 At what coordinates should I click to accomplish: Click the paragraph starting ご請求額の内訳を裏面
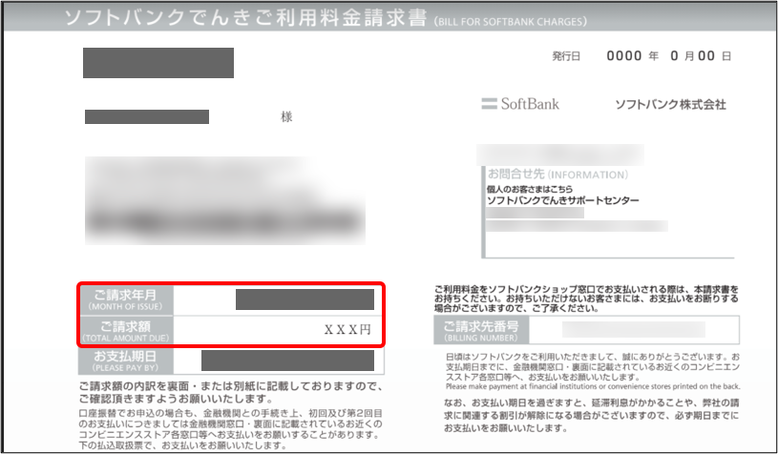coord(231,392)
